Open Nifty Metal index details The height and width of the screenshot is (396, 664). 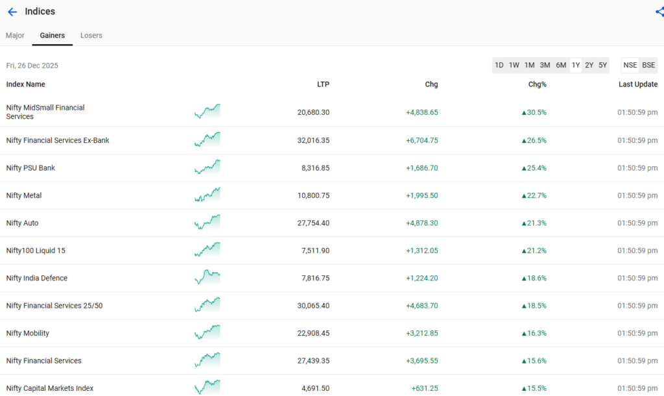click(x=24, y=195)
